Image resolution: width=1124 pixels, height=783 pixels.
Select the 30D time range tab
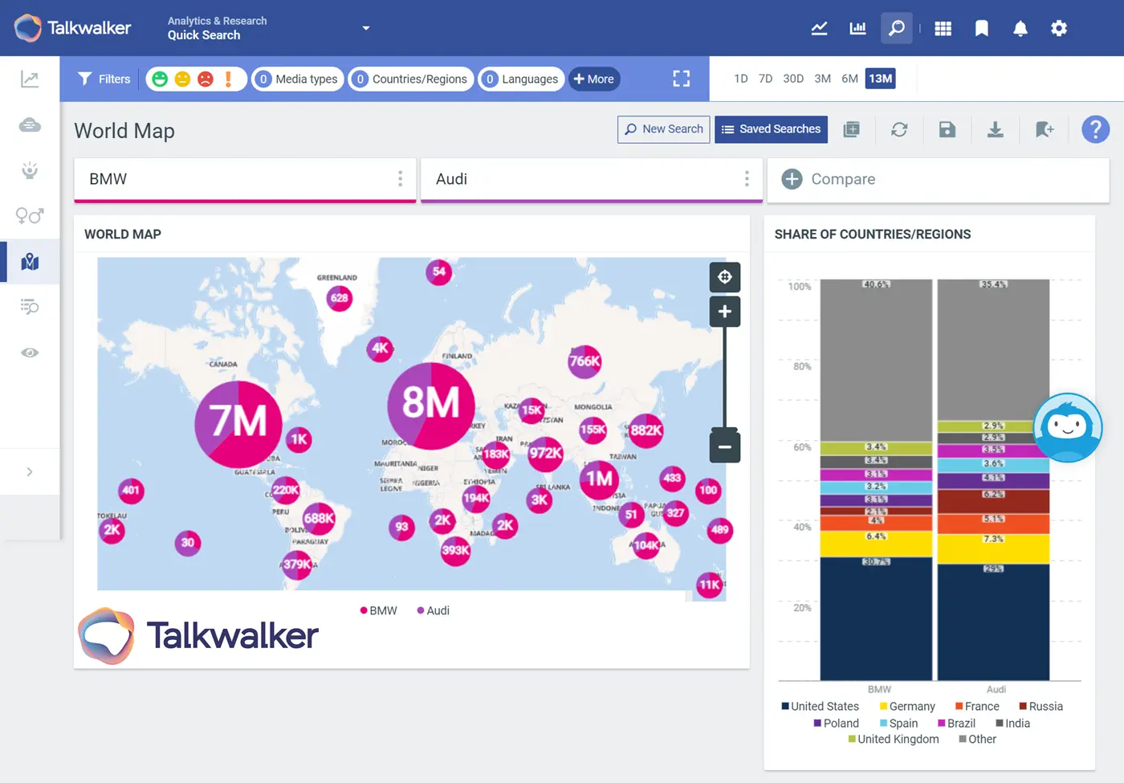tap(792, 79)
